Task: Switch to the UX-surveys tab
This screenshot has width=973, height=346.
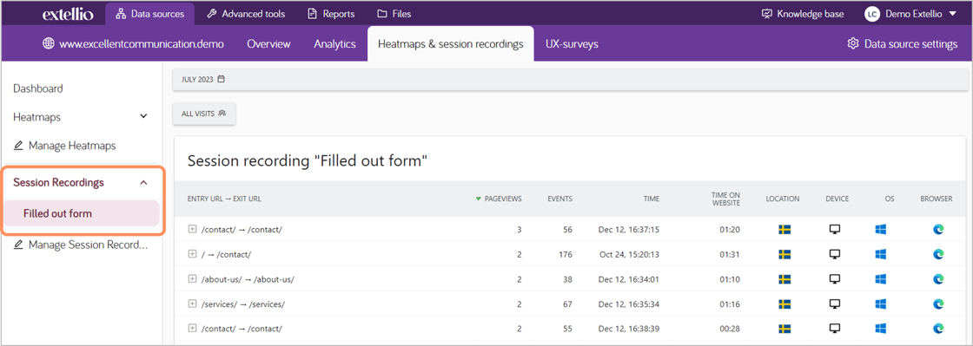Action: click(x=572, y=44)
